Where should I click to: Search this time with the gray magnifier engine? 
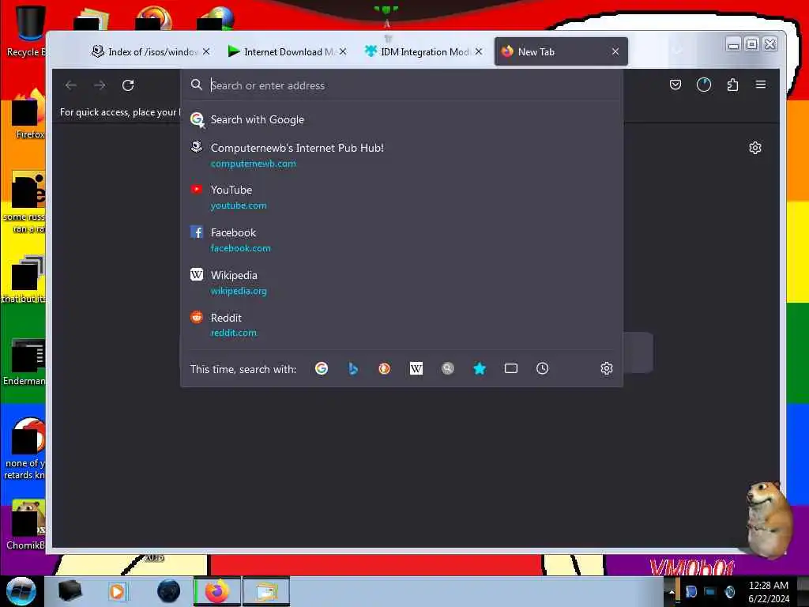click(448, 368)
